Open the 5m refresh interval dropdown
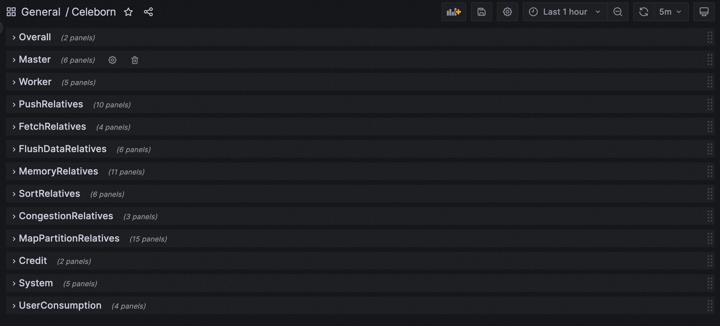This screenshot has height=326, width=720. click(671, 12)
